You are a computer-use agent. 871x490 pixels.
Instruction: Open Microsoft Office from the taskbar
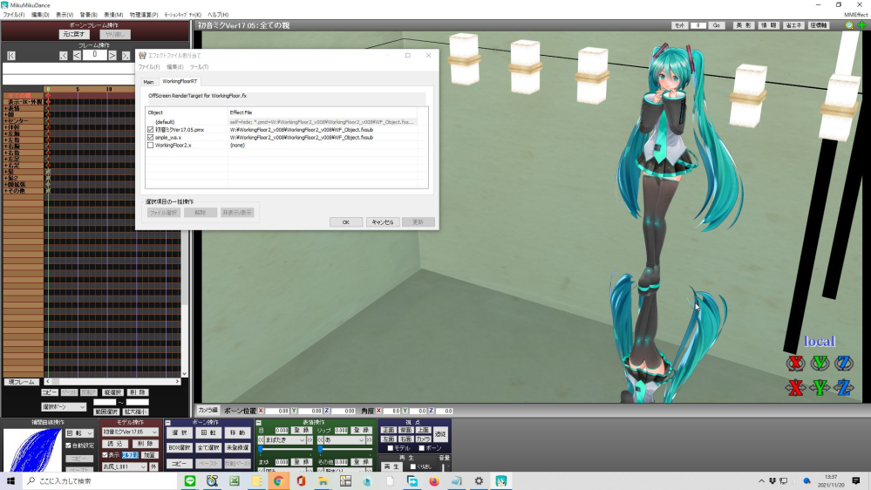(301, 481)
